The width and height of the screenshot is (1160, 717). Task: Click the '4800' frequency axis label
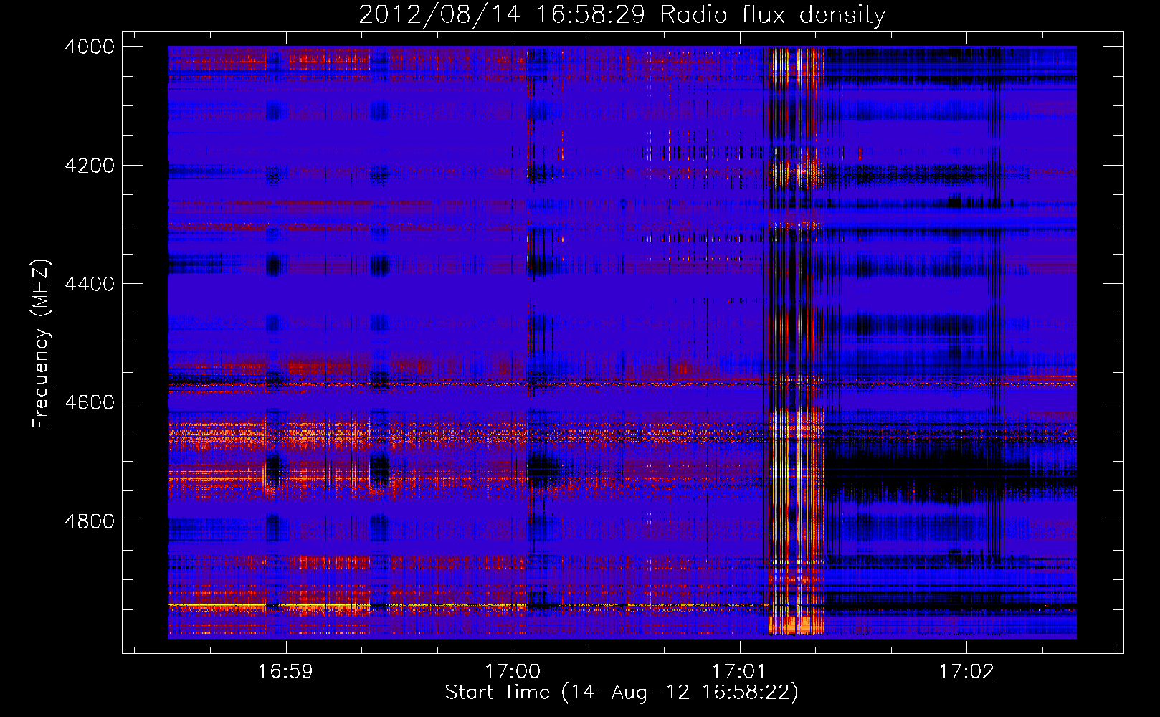90,521
